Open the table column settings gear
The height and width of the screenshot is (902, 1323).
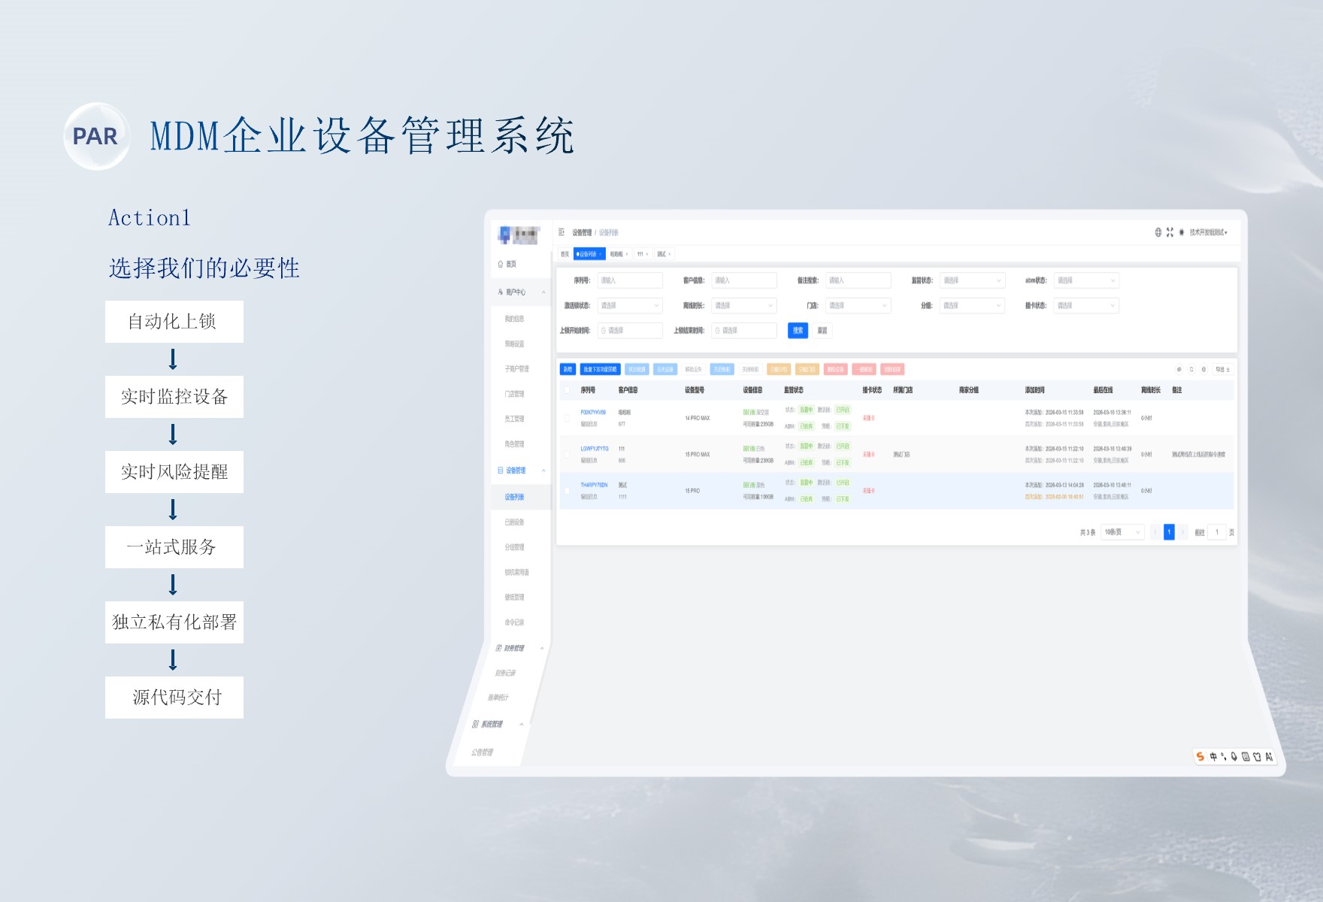[x=1203, y=369]
